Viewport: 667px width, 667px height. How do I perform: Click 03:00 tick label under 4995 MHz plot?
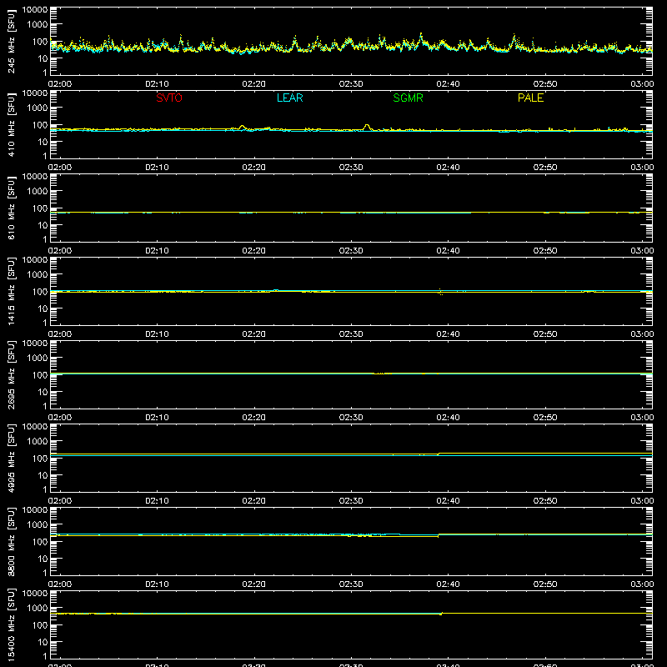[x=642, y=501]
